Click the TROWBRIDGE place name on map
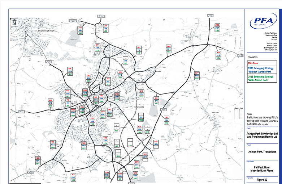The width and height of the screenshot is (282, 184). (x=139, y=107)
